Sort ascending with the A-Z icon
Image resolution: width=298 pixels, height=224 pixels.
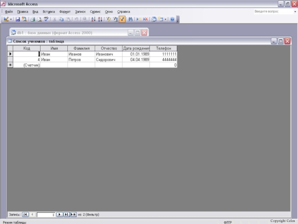tap(93, 19)
